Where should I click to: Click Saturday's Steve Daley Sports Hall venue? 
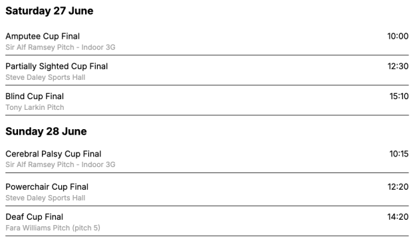coord(45,77)
